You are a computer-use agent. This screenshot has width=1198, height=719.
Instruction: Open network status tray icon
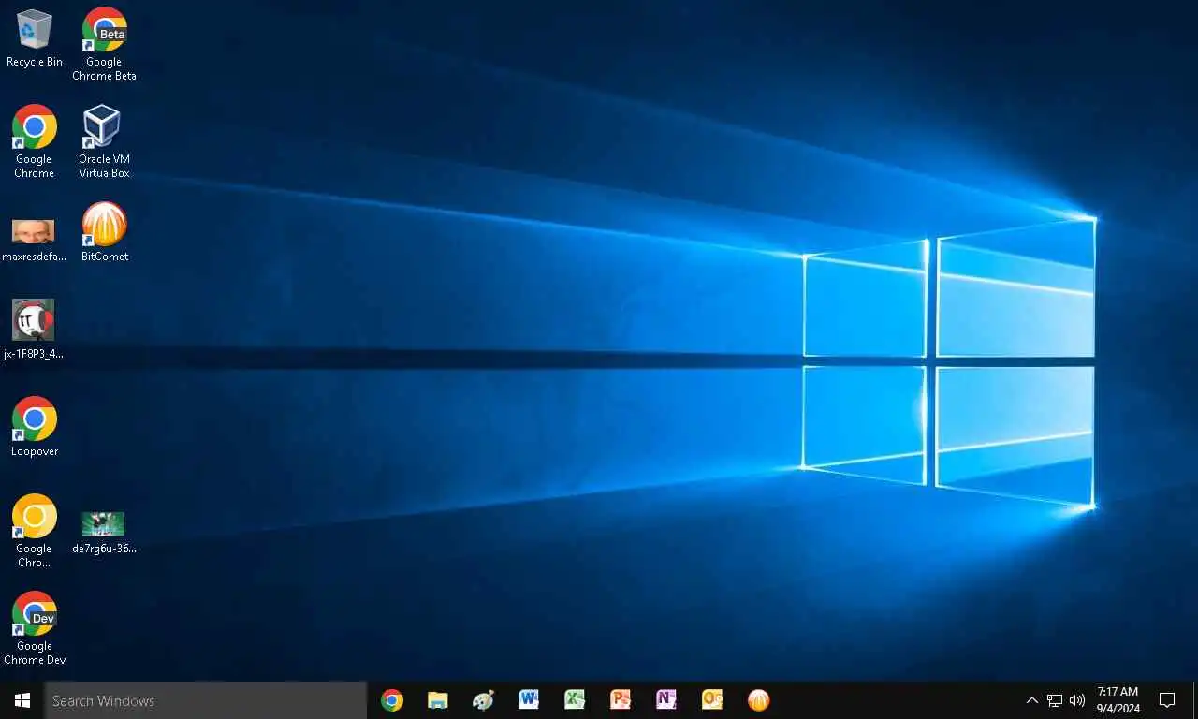(1055, 700)
